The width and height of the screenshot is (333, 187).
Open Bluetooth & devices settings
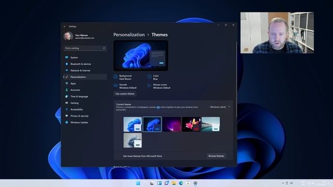pos(85,64)
